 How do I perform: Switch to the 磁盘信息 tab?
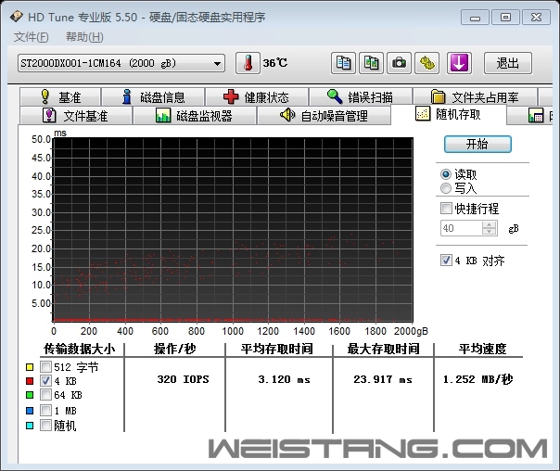point(153,96)
